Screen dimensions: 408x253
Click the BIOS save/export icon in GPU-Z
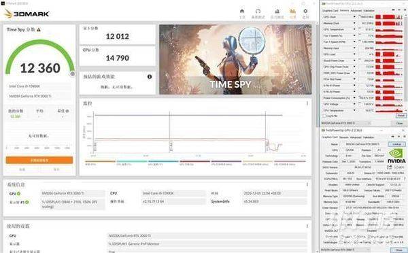click(x=389, y=167)
